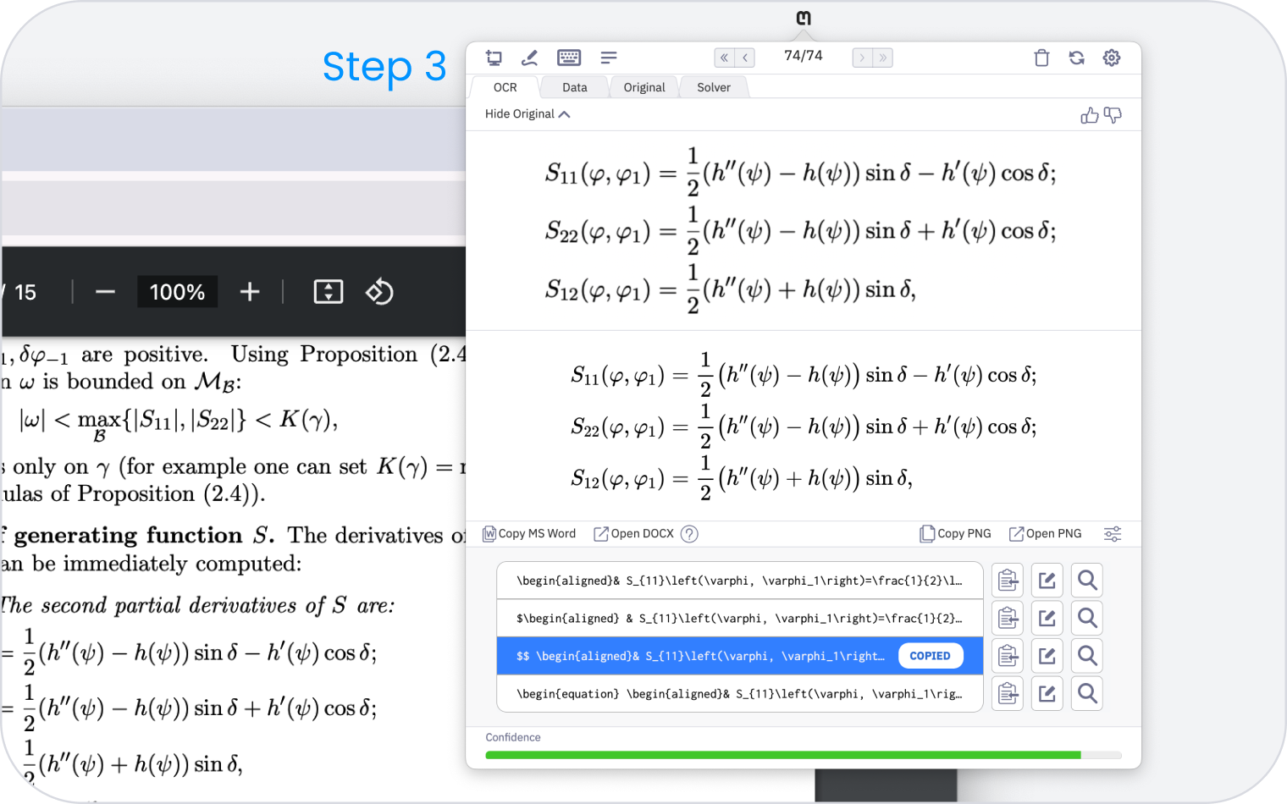Open Mathpix settings via the gear icon
Image resolution: width=1287 pixels, height=804 pixels.
pos(1112,58)
